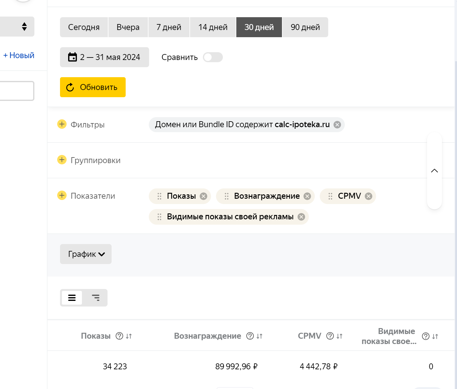
Task: Remove the Вознаграждение metric chip
Action: point(307,196)
